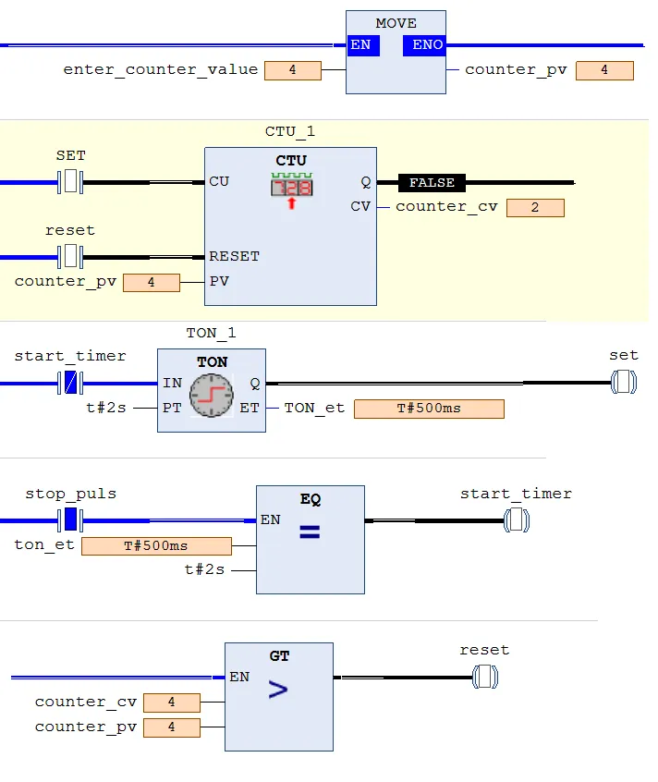This screenshot has height=782, width=658.
Task: Select the EN pin of MOVE block
Action: [362, 45]
